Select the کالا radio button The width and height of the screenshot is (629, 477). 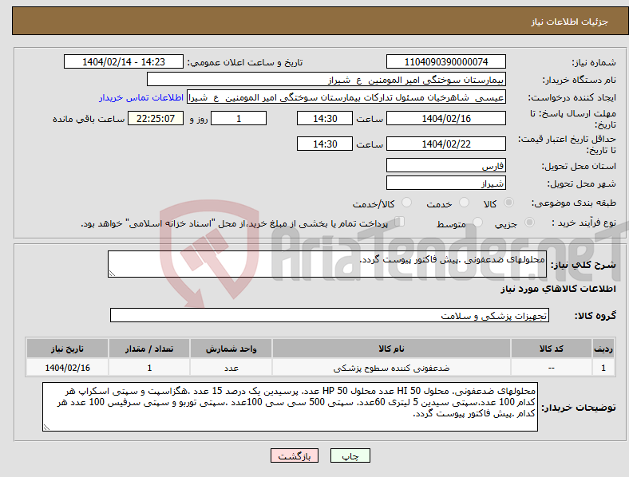508,203
